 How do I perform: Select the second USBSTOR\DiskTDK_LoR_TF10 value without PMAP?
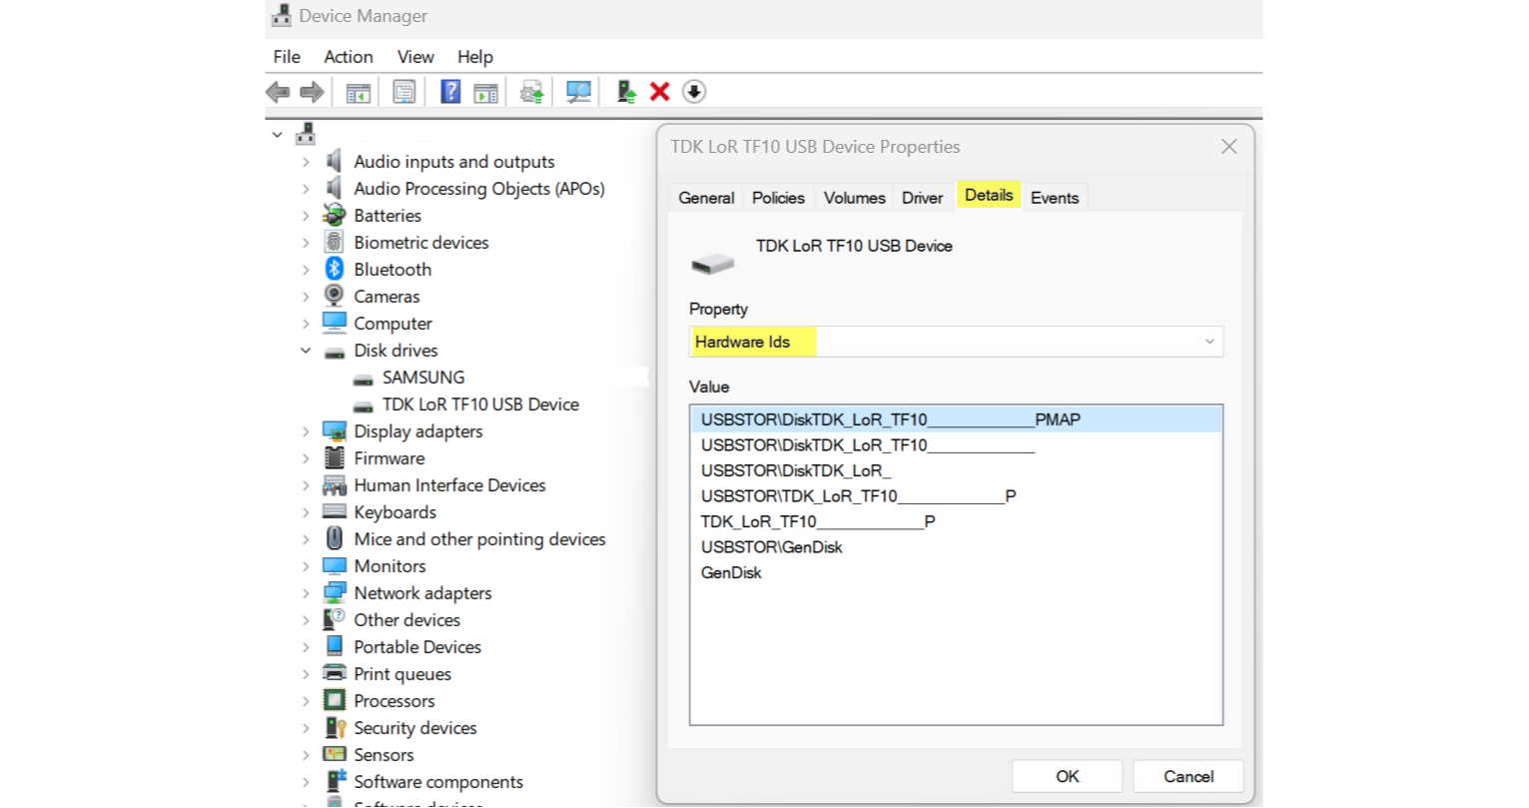pyautogui.click(x=956, y=445)
